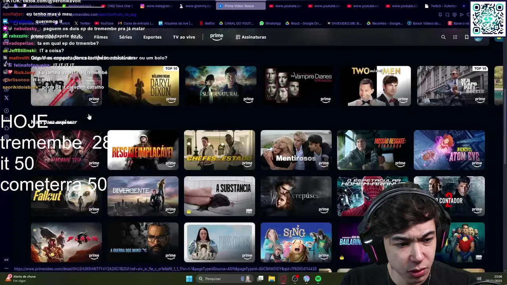
Task: Open the Sing movie thumbnail
Action: point(296,242)
